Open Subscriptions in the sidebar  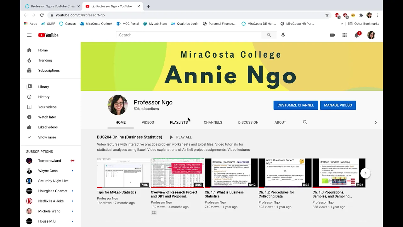[50, 70]
